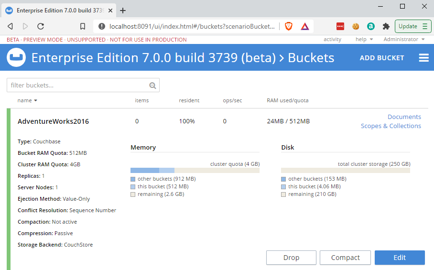This screenshot has width=434, height=270.
Task: Bookmark this page using the bookmark icon
Action: tap(83, 26)
